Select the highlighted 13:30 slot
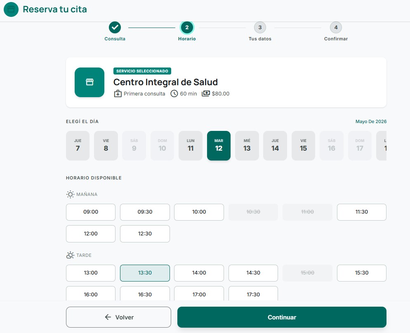Image resolution: width=410 pixels, height=333 pixels. coord(145,273)
